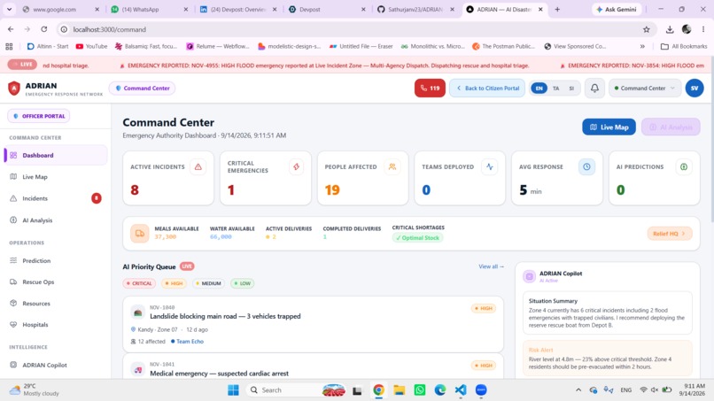Open the SV user avatar
Image resolution: width=714 pixels, height=401 pixels.
695,89
